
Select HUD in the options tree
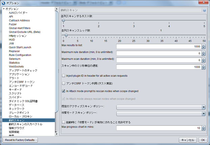12,40
